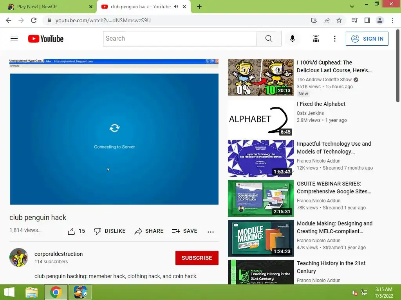The height and width of the screenshot is (300, 401).
Task: Go back in browser history
Action: (x=9, y=20)
